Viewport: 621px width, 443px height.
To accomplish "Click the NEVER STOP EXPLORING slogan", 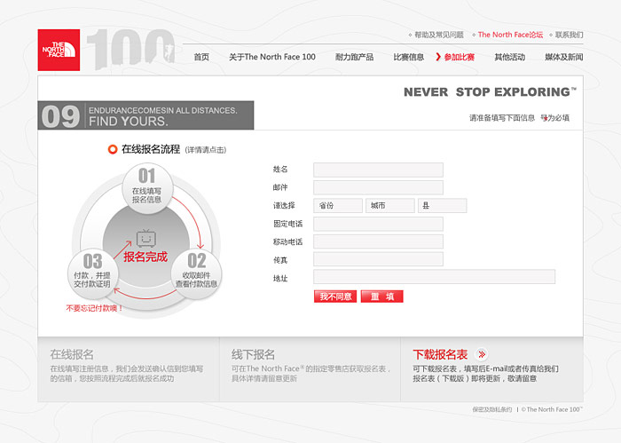I will (x=490, y=92).
